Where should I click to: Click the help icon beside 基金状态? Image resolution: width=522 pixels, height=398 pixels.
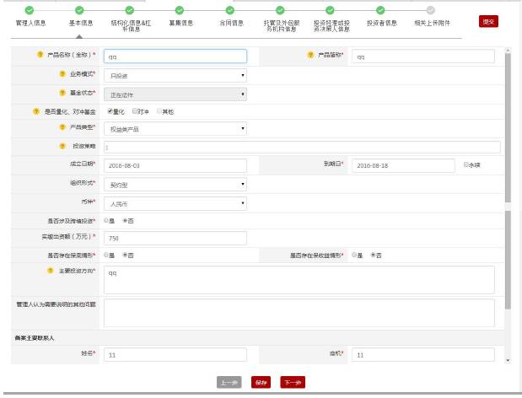pos(62,93)
